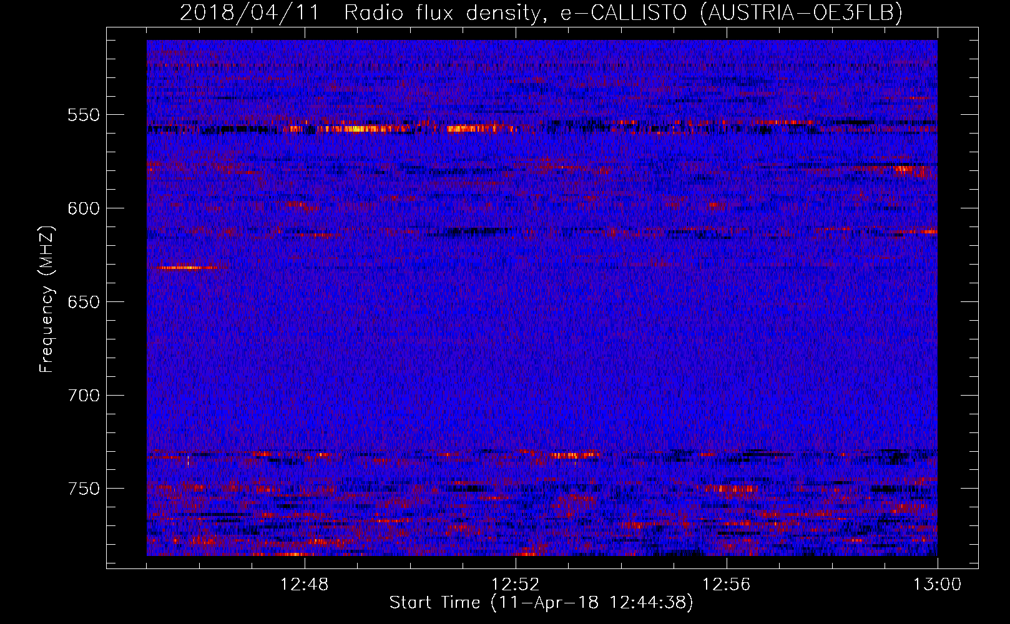This screenshot has height=624, width=1010.
Task: Click the 750 frequency tick label
Action: [x=84, y=489]
